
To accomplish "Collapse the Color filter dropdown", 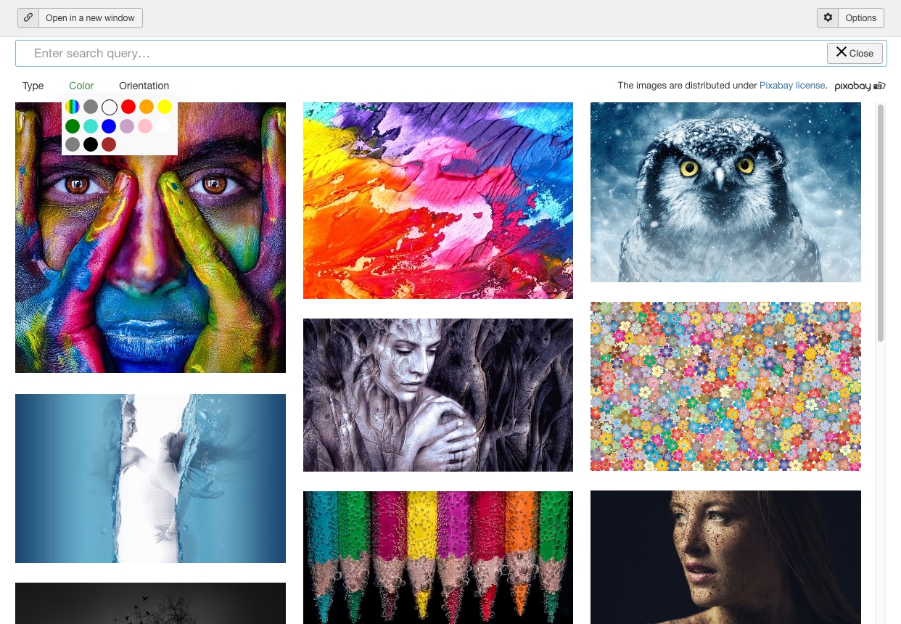I will click(x=81, y=86).
